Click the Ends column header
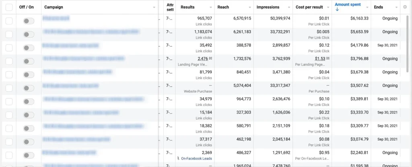Screen dimensions: 412x167 click(379, 7)
